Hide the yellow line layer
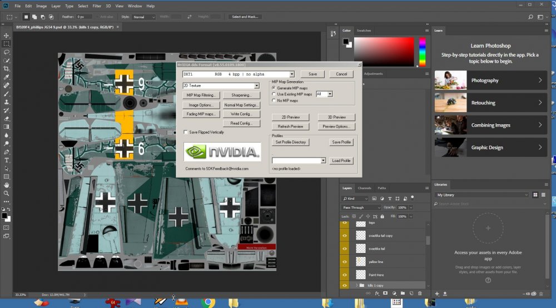The width and height of the screenshot is (556, 308). pos(345,261)
